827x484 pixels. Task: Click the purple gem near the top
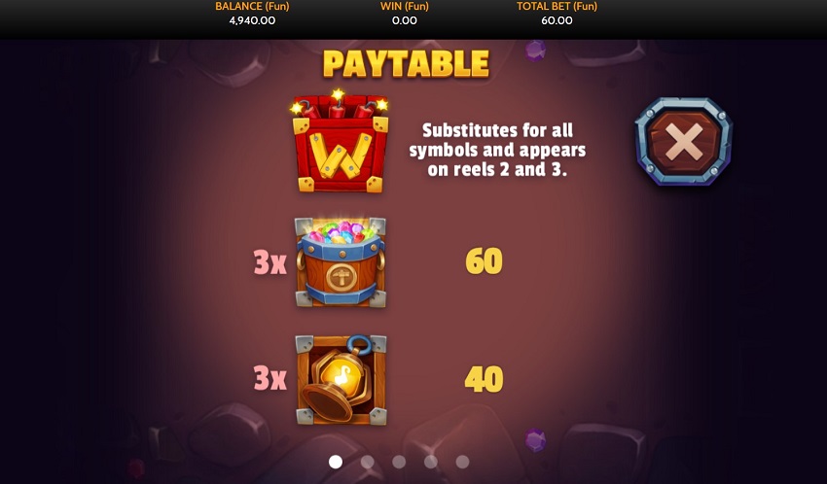(535, 52)
